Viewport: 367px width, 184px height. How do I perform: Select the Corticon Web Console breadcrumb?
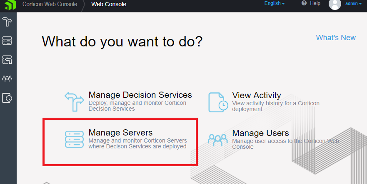[x=50, y=4]
